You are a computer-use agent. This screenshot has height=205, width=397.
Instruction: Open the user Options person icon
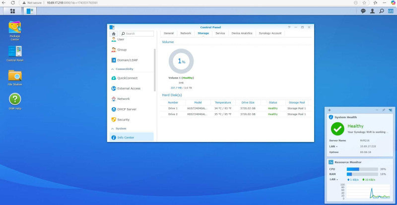[373, 11]
